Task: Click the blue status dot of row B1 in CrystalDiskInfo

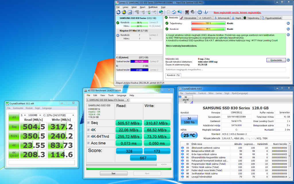Action: (182, 157)
